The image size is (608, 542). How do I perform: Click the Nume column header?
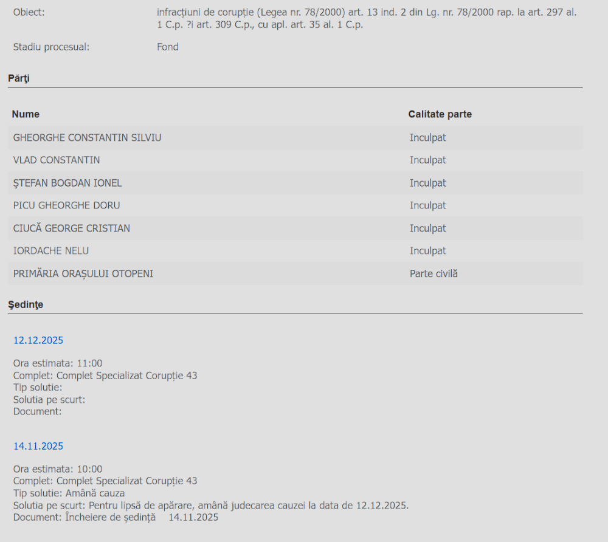click(x=26, y=114)
